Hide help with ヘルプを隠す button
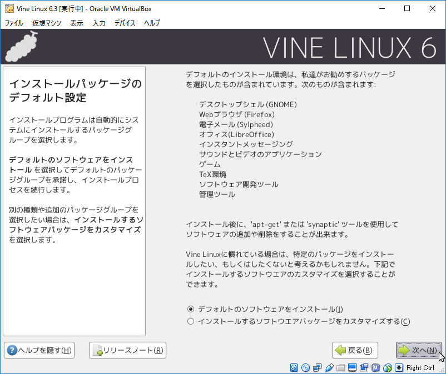Viewport: 446px width, 374px height. [x=39, y=350]
